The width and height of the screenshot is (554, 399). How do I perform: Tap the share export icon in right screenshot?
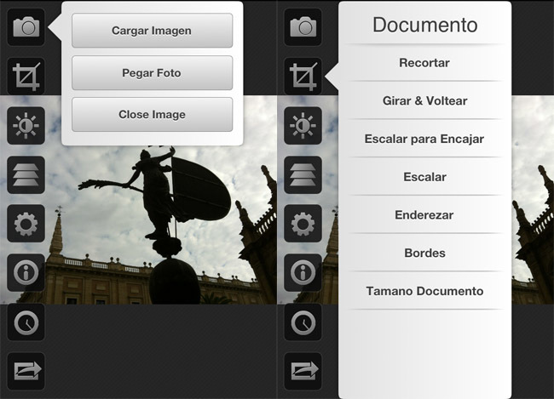(x=303, y=371)
